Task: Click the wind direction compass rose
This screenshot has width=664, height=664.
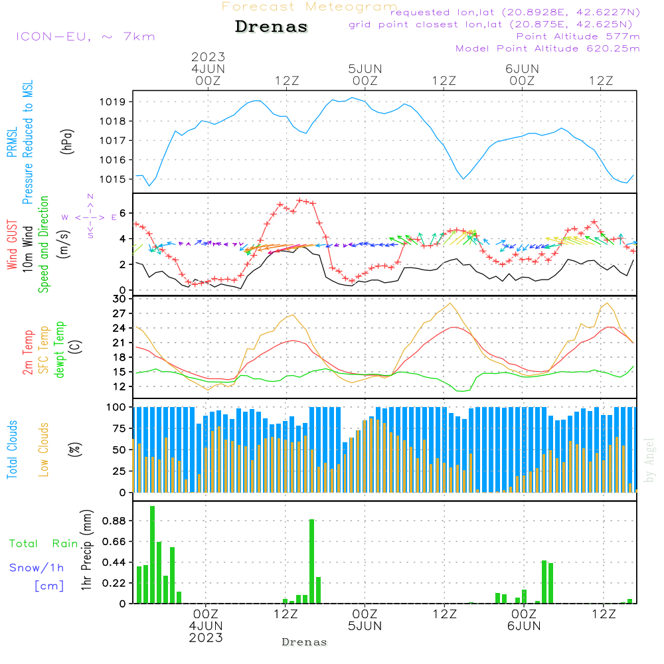Action: point(90,216)
